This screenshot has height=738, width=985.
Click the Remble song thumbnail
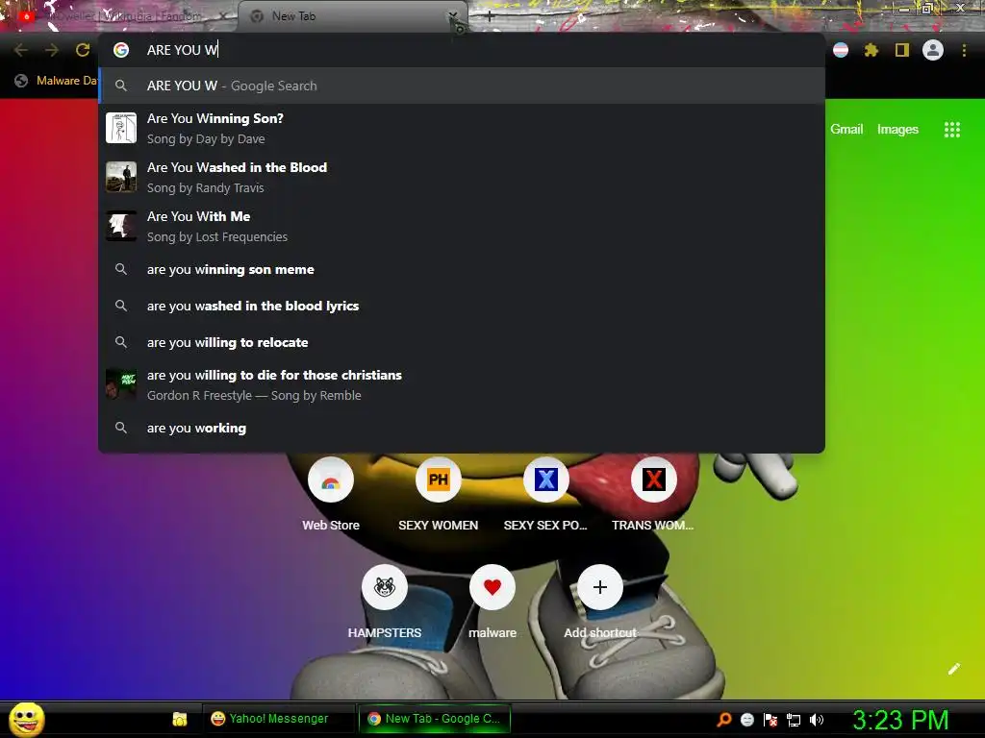[x=121, y=384]
